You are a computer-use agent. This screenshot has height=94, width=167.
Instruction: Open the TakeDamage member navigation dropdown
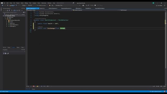tap(142, 10)
